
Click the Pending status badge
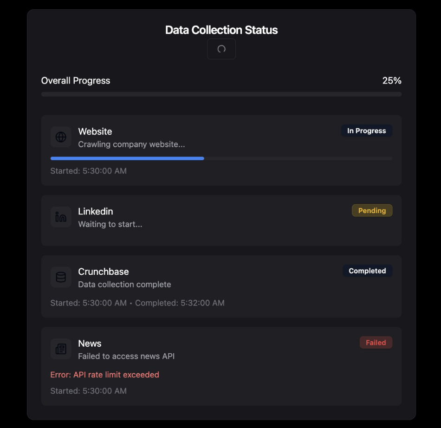[x=372, y=211]
